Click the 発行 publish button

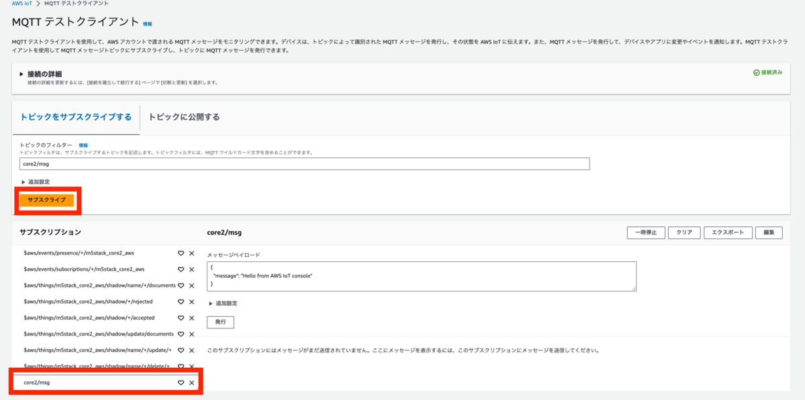[x=221, y=322]
